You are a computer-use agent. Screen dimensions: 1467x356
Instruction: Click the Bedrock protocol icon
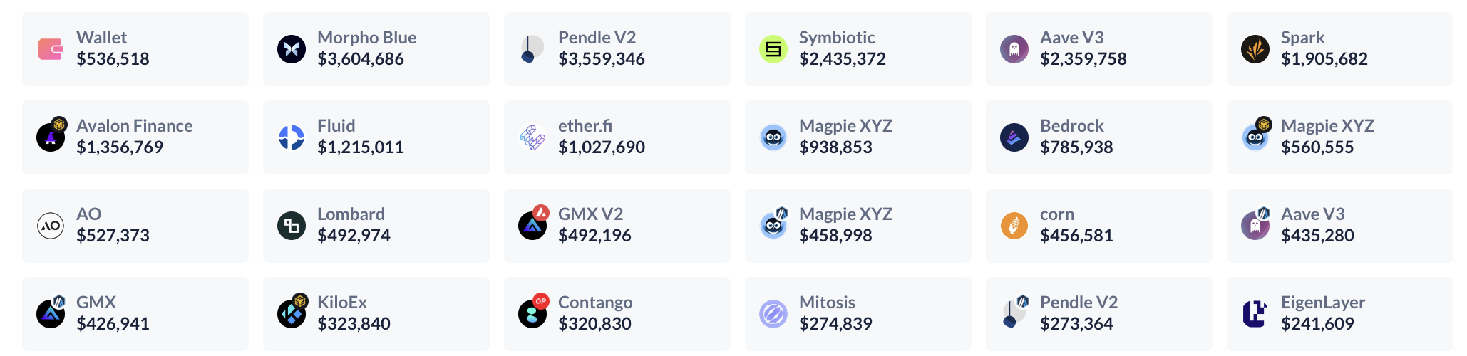click(x=1014, y=137)
